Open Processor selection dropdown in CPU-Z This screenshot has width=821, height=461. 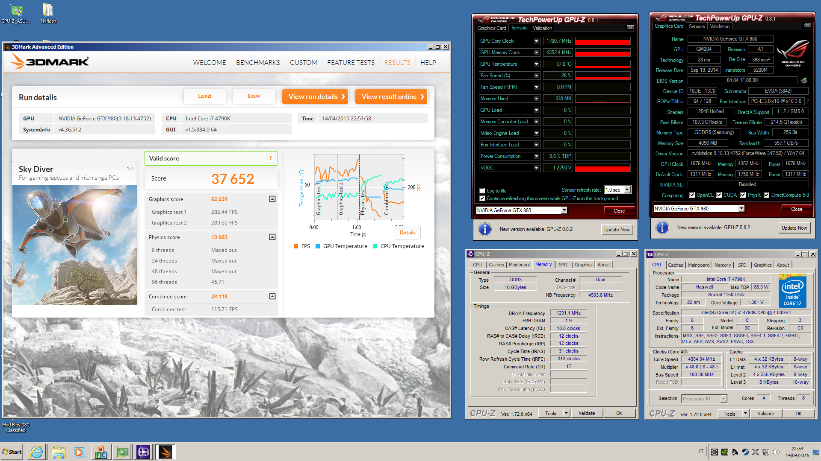[724, 399]
